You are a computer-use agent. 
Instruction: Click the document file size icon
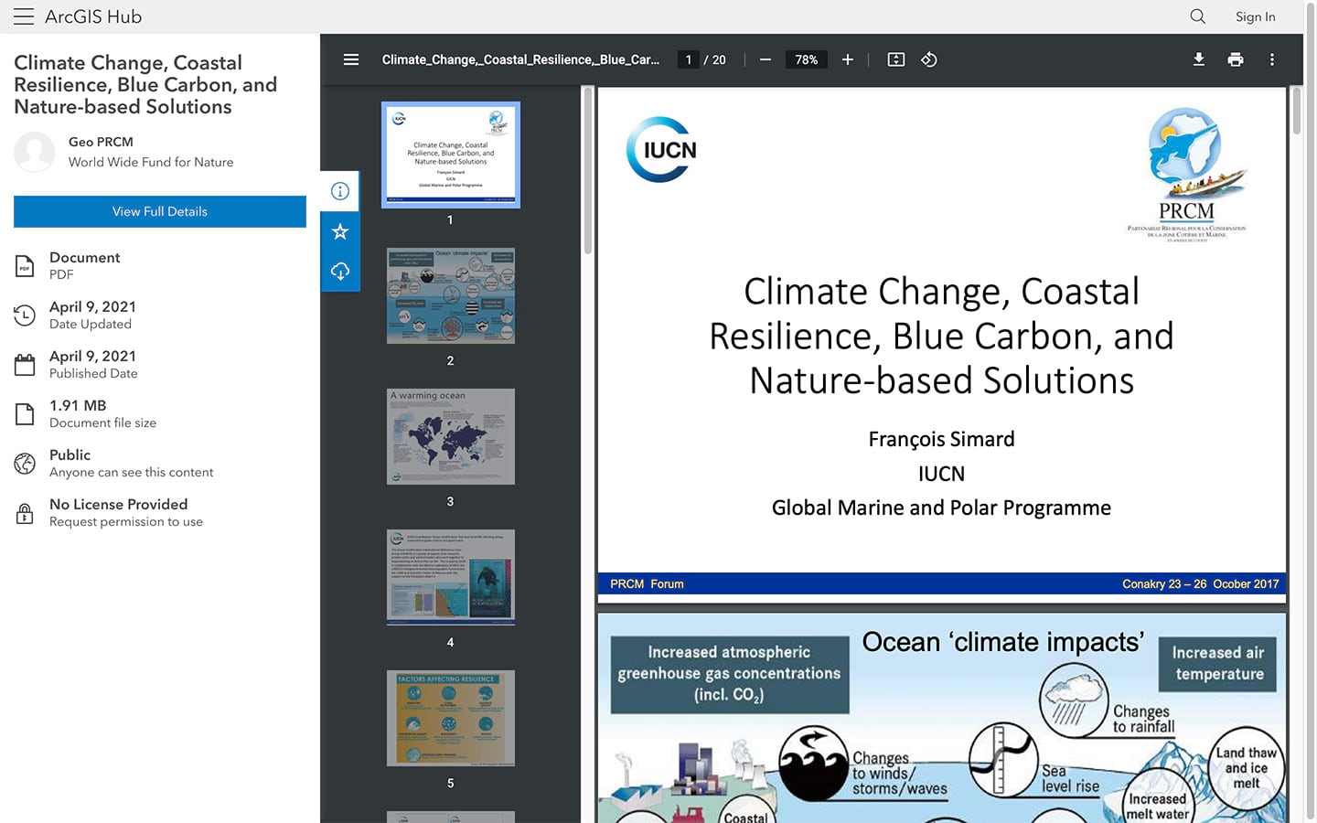point(25,414)
